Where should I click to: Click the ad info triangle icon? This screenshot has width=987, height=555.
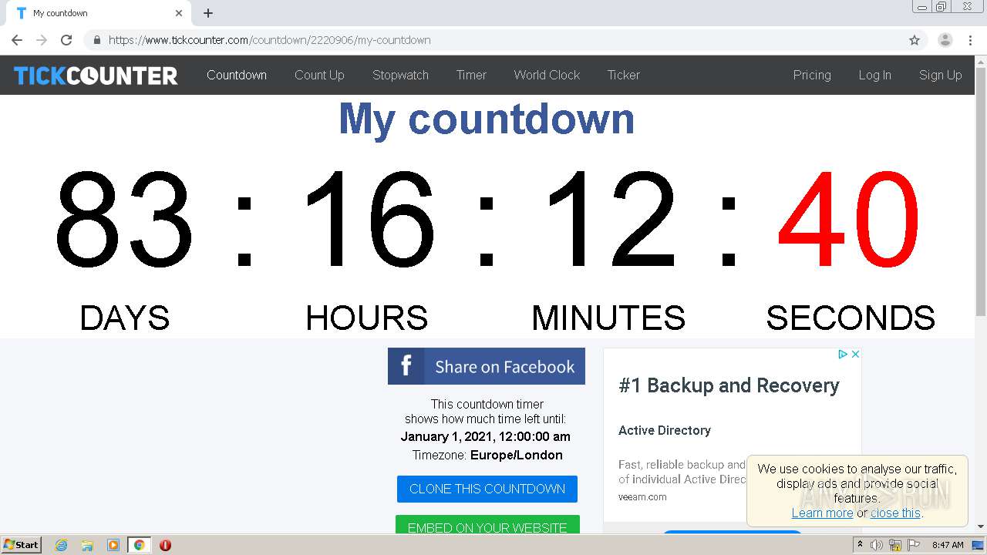point(843,354)
